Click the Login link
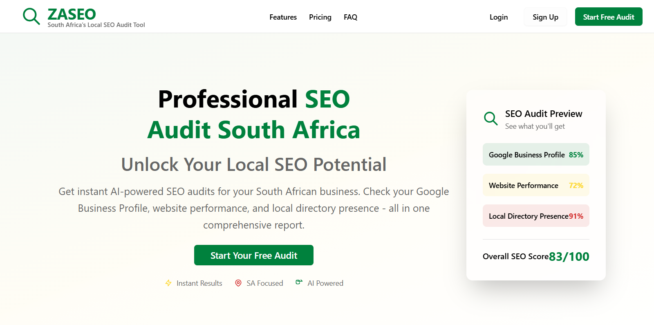The width and height of the screenshot is (654, 325). click(x=498, y=17)
